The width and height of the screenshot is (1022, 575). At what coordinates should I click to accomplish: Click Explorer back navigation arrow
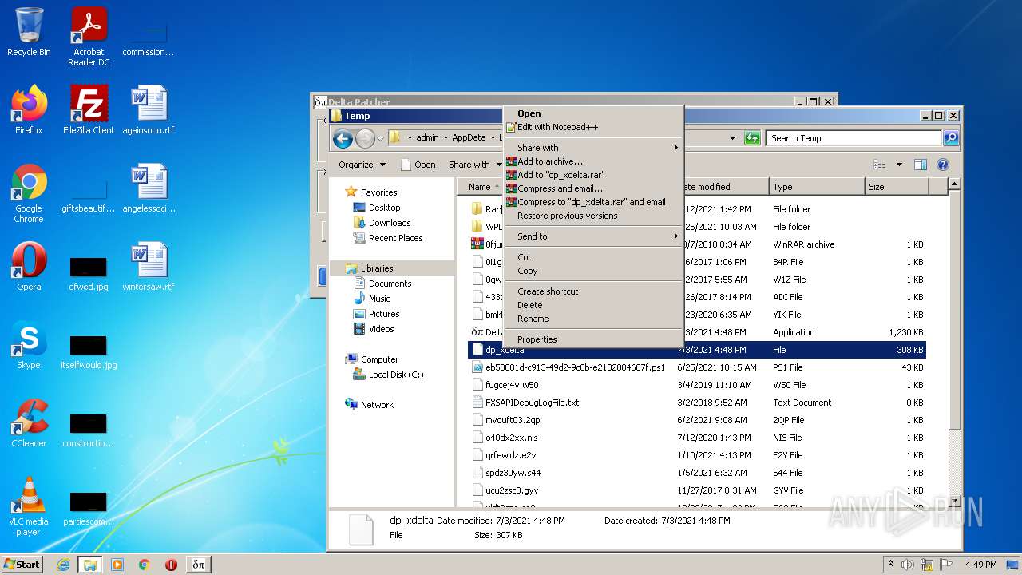[343, 138]
